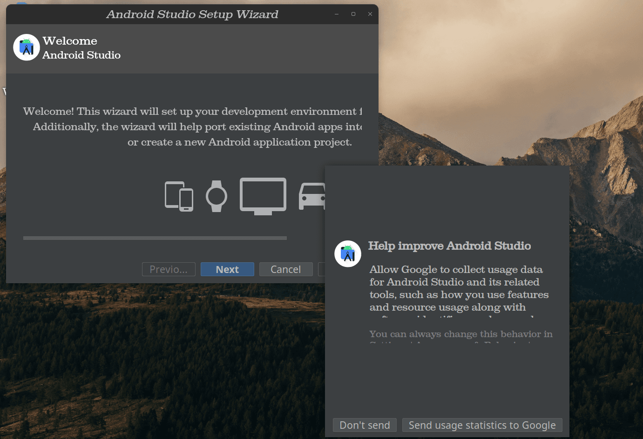Click Android Studio logo in Welcome header
The image size is (643, 439).
27,47
